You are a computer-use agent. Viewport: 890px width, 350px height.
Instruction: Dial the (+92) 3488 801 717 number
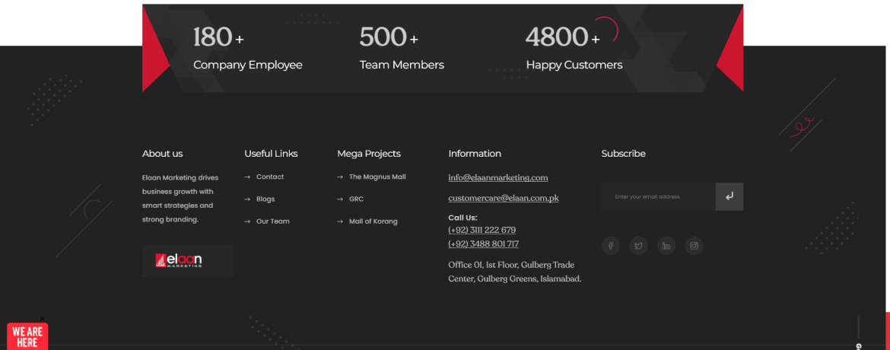(x=484, y=244)
